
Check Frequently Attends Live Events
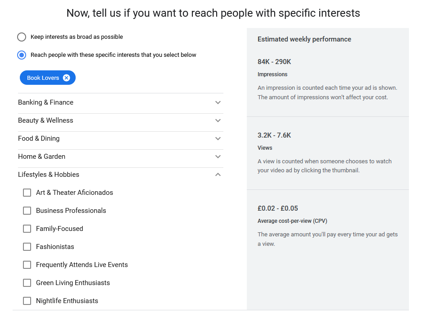[27, 265]
